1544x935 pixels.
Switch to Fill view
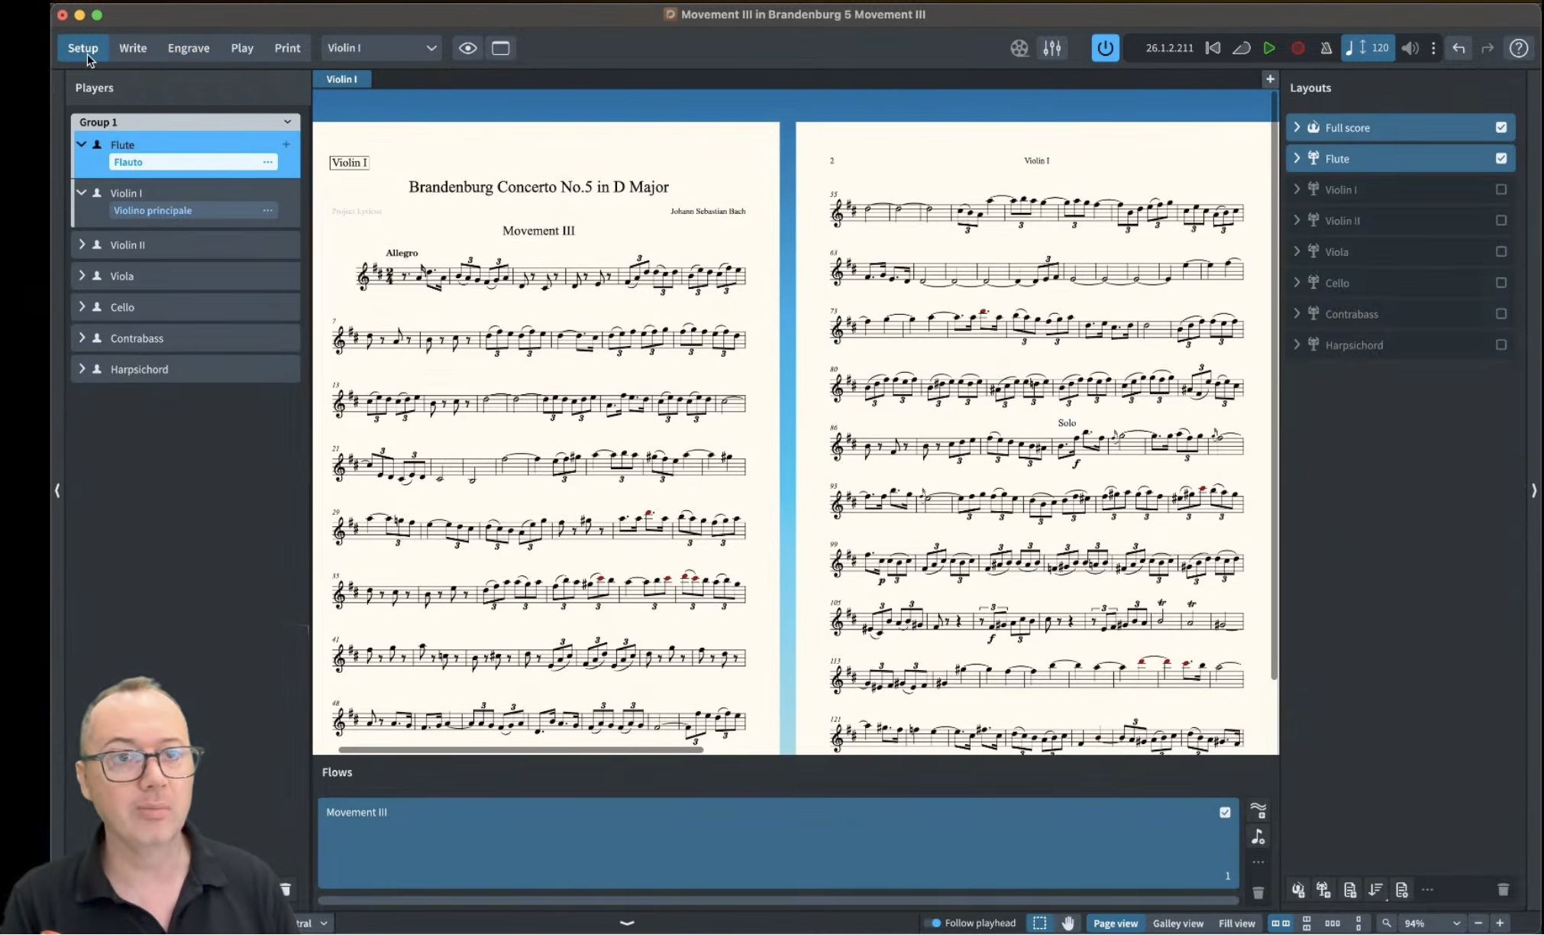[x=1236, y=923]
